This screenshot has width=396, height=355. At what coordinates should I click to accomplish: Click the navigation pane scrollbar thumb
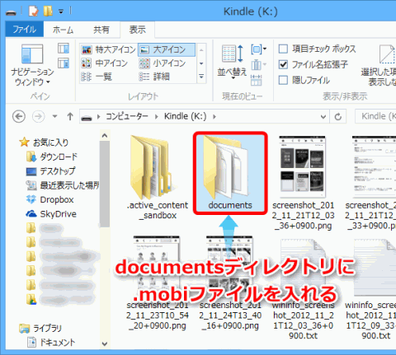click(105, 184)
